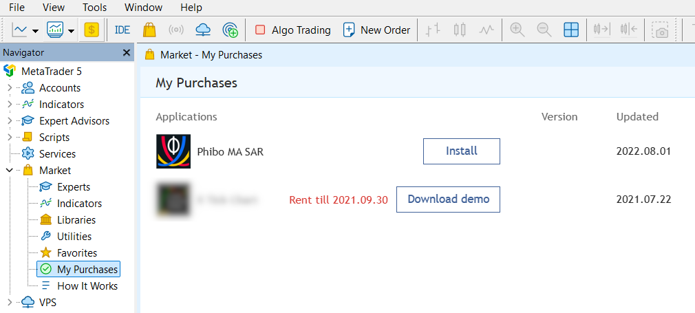Open the chart type dropdown arrow
This screenshot has height=313, width=695.
point(34,30)
